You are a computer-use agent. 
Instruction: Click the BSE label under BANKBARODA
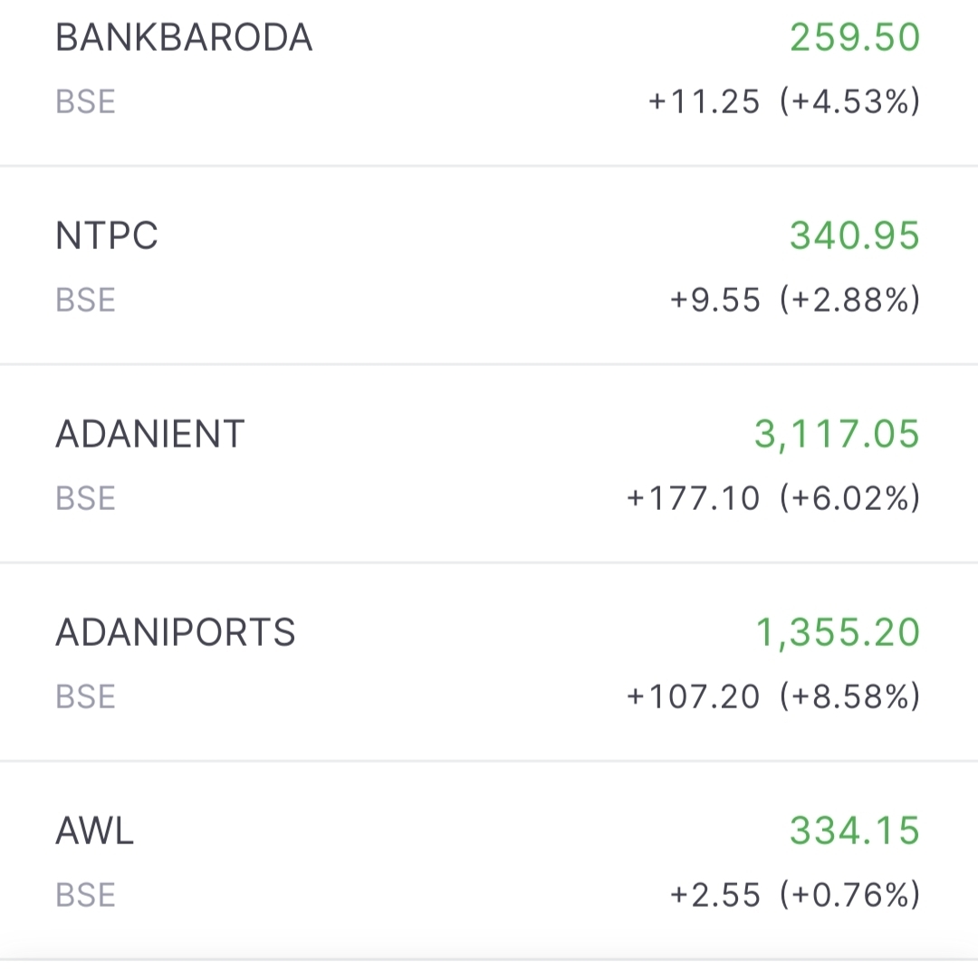(x=86, y=101)
